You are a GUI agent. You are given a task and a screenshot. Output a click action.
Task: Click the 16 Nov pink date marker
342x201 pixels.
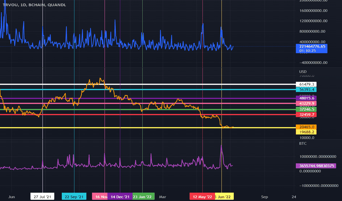pyautogui.click(x=100, y=197)
